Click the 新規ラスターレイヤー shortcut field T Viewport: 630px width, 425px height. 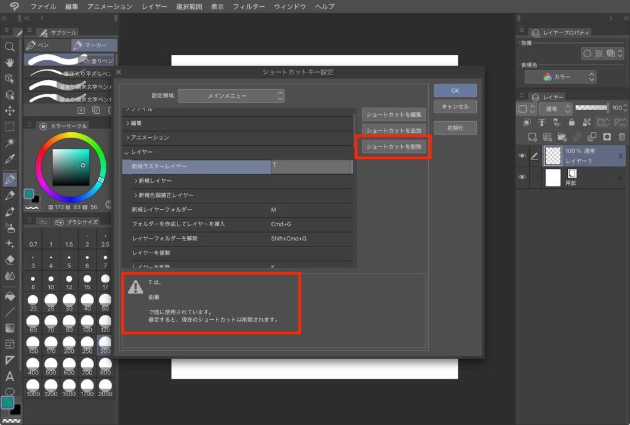click(311, 167)
